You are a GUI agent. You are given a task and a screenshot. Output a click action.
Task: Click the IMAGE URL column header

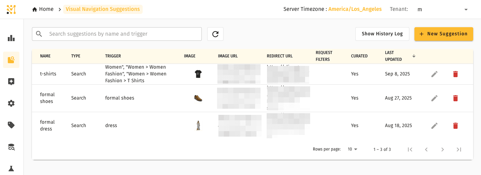[x=228, y=56]
